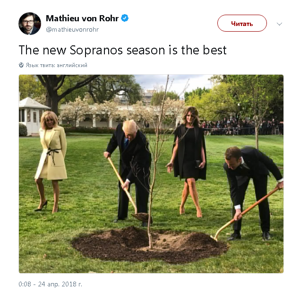Image resolution: width=300 pixels, height=293 pixels.
Task: Click the dirt mound in the photo
Action: pos(150,244)
